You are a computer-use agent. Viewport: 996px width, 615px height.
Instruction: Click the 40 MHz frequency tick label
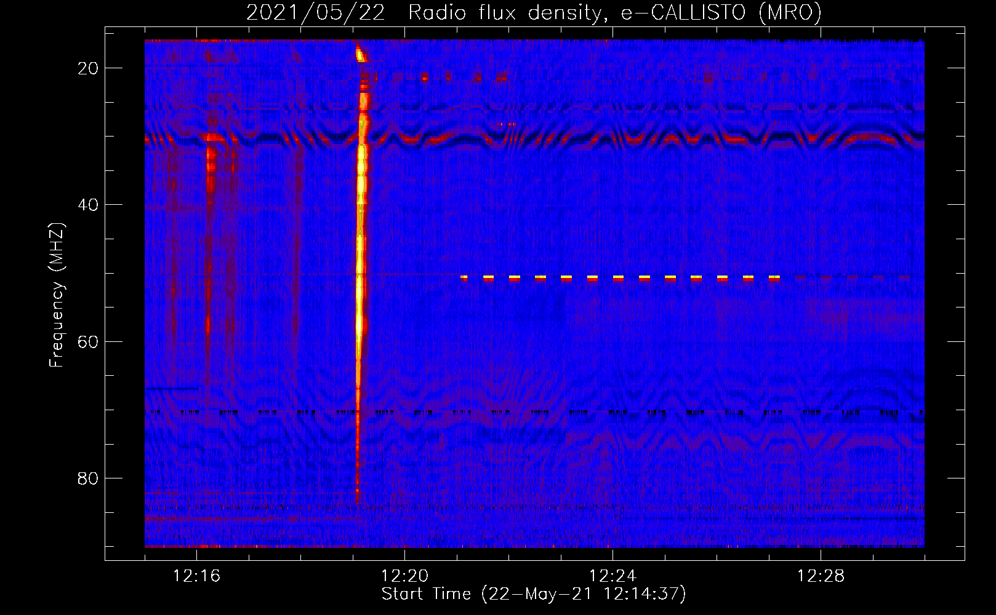click(x=88, y=205)
